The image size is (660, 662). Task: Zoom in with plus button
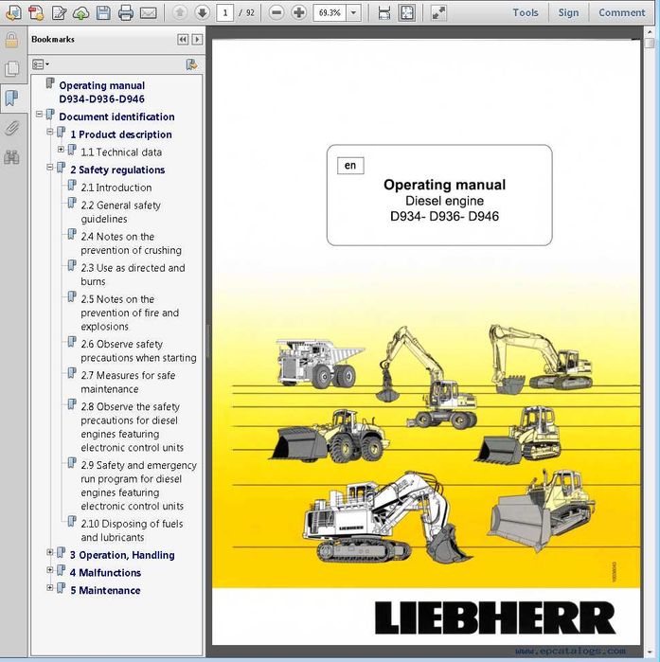pyautogui.click(x=299, y=12)
